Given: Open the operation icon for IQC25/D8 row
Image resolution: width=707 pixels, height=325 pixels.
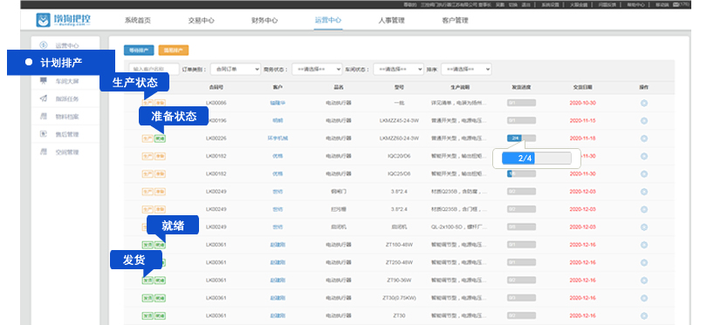Looking at the screenshot, I should click(x=644, y=173).
